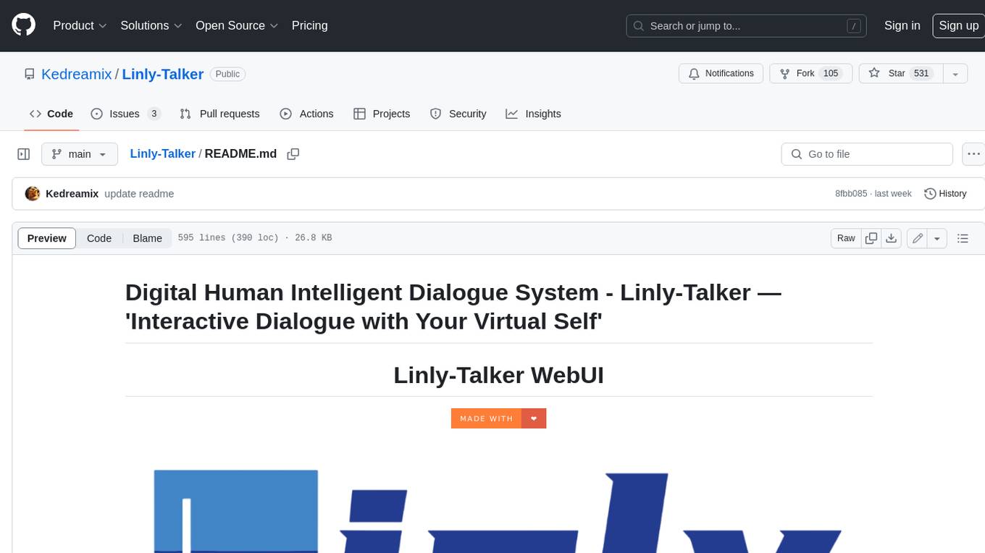Open the Kedreamix avatar on the commit
Image resolution: width=985 pixels, height=553 pixels.
point(32,193)
